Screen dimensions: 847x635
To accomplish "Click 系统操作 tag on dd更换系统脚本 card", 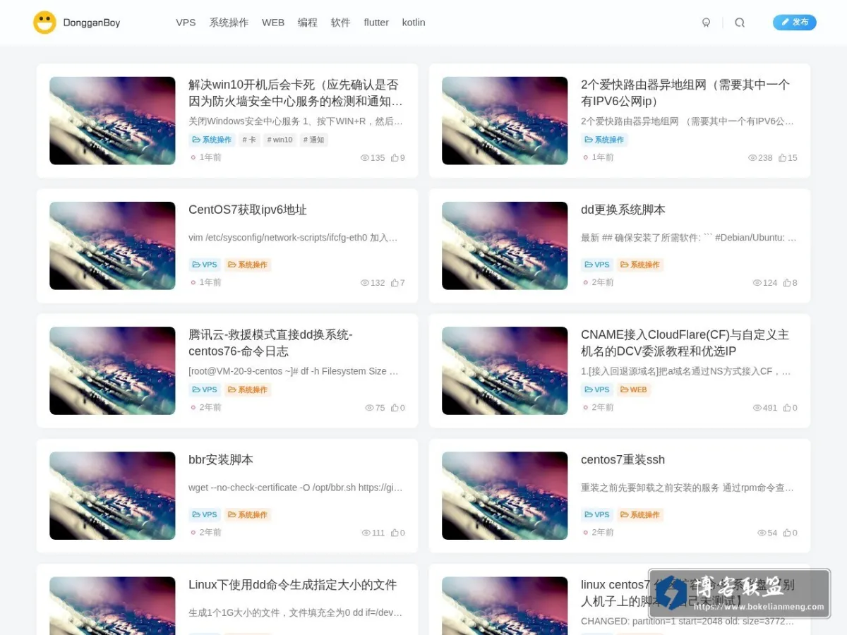I will coord(640,265).
